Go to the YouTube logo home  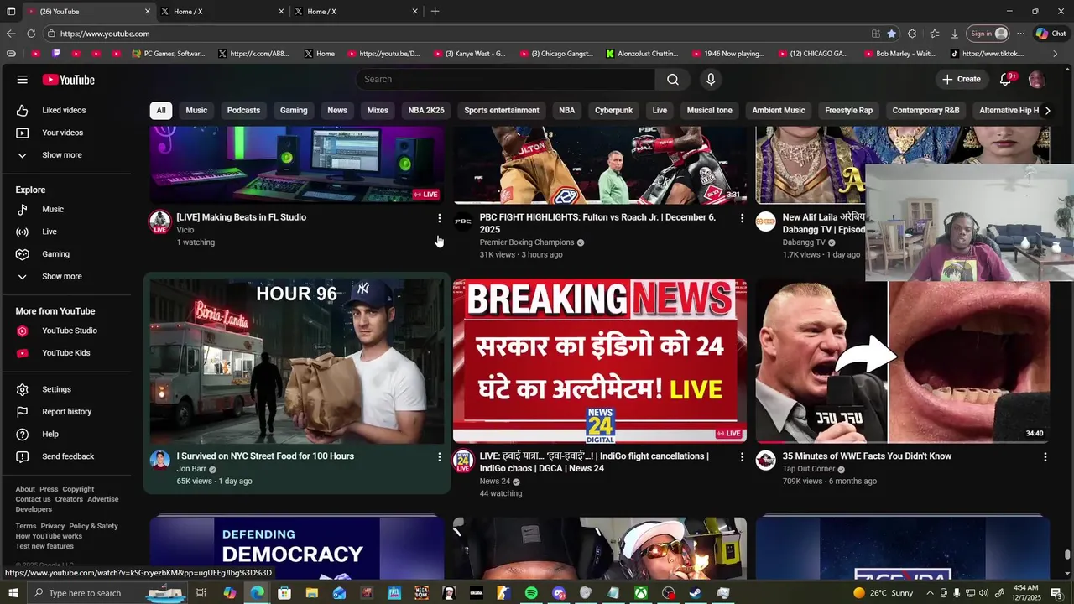coord(69,80)
